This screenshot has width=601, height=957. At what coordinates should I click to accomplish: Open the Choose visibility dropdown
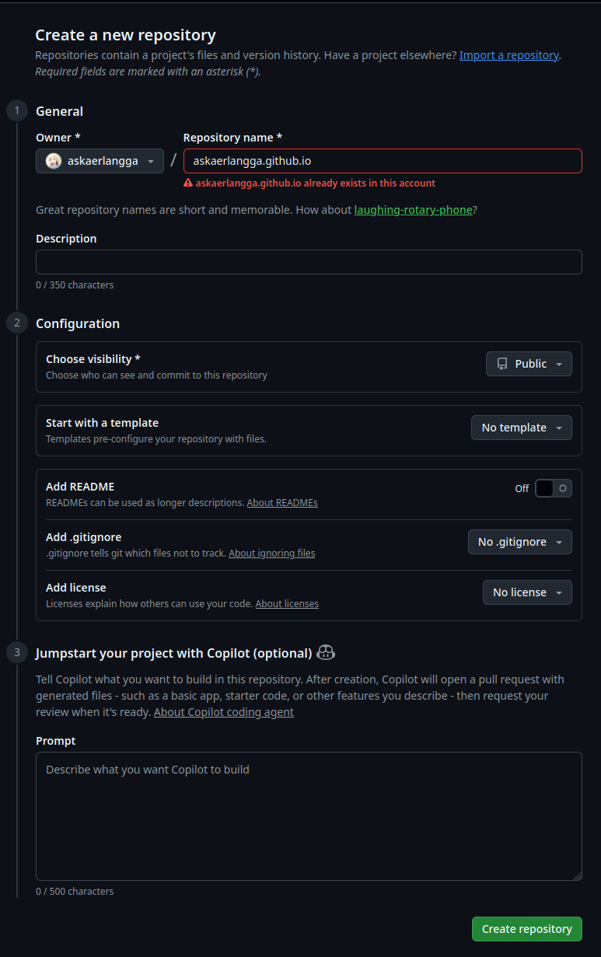pos(529,363)
